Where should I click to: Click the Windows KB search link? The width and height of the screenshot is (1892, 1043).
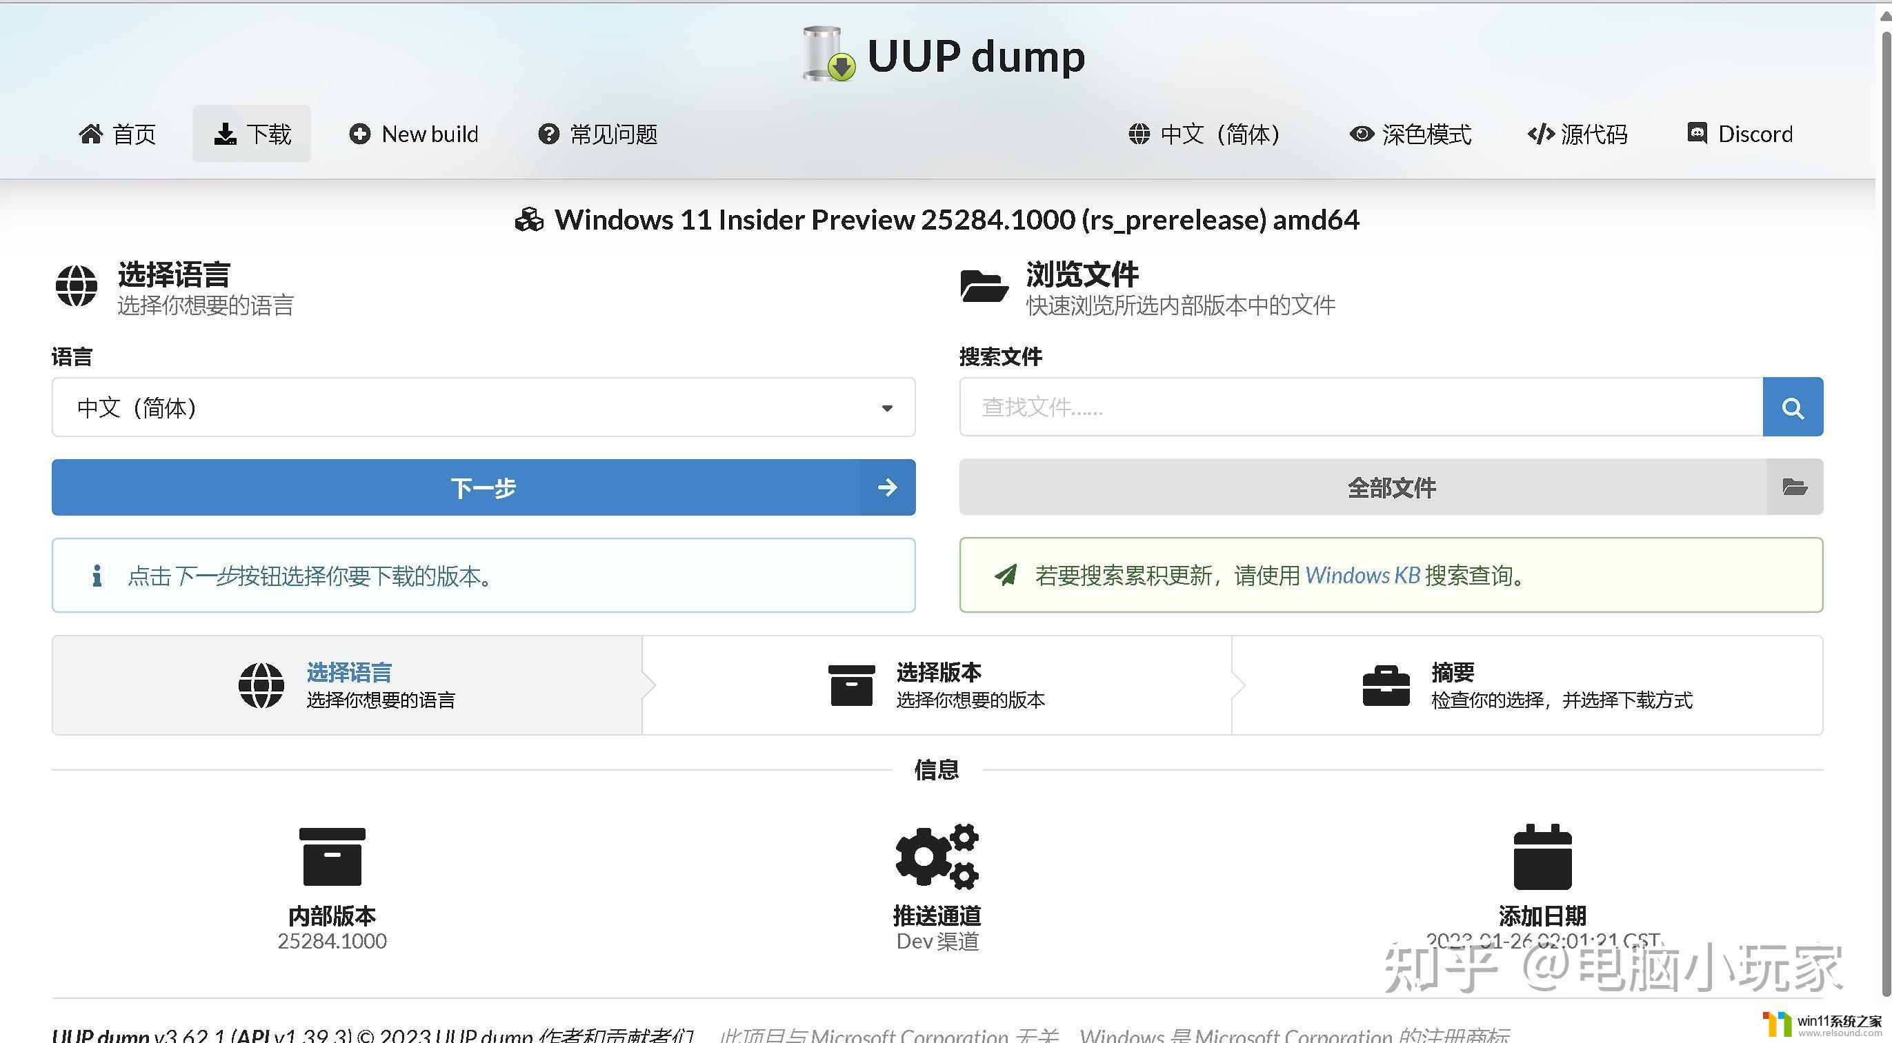[1362, 576]
